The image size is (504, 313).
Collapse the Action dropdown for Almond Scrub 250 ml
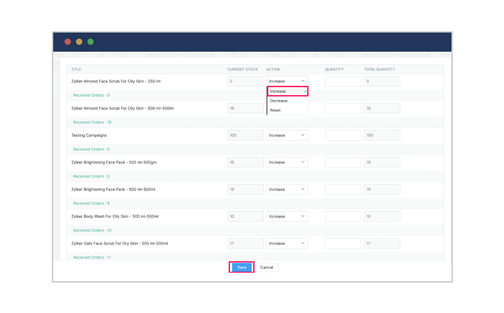(287, 81)
